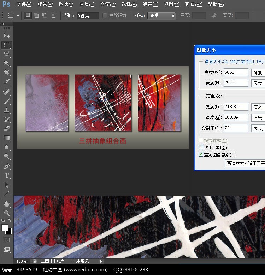Image resolution: width=265 pixels, height=275 pixels.
Task: Select the Healing Brush tool
Action: tap(7, 92)
